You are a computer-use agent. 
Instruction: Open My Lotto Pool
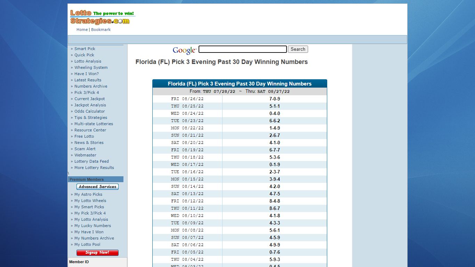[87, 244]
